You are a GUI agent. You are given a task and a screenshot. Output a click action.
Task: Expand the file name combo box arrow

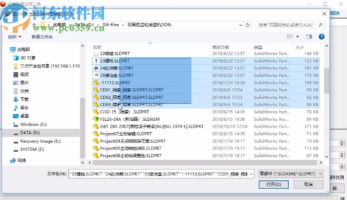click(251, 174)
